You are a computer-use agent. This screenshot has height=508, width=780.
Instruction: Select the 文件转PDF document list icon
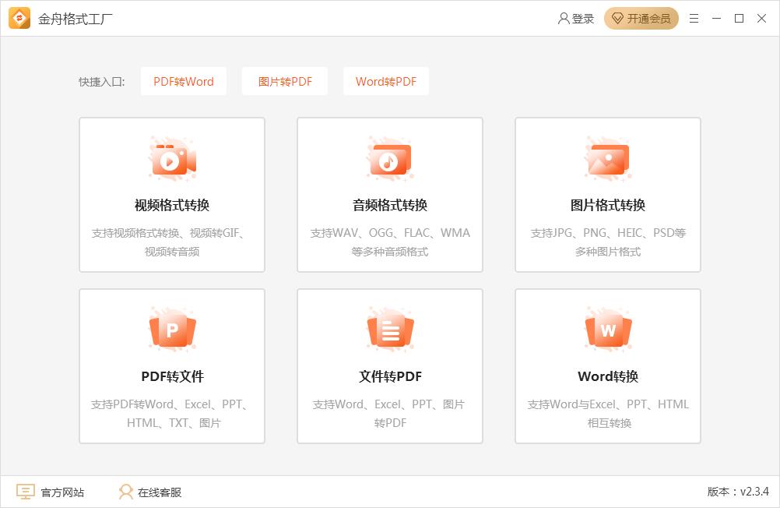tap(389, 329)
